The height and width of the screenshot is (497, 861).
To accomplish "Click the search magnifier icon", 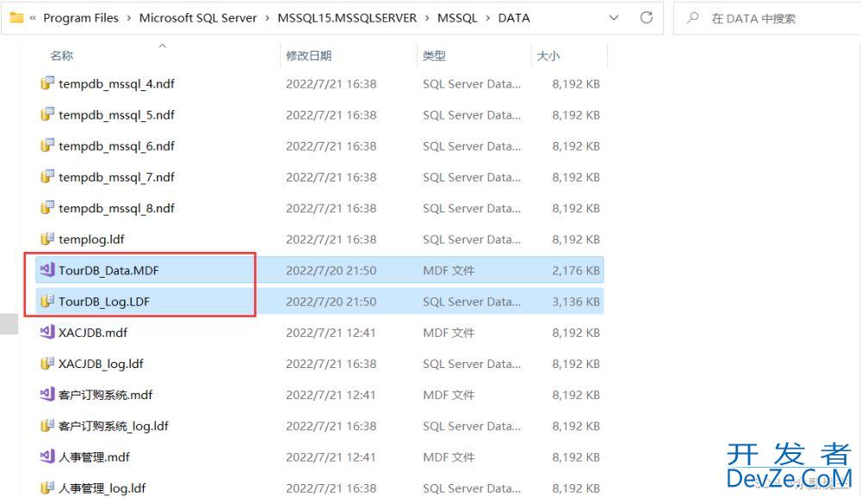I will pyautogui.click(x=693, y=18).
